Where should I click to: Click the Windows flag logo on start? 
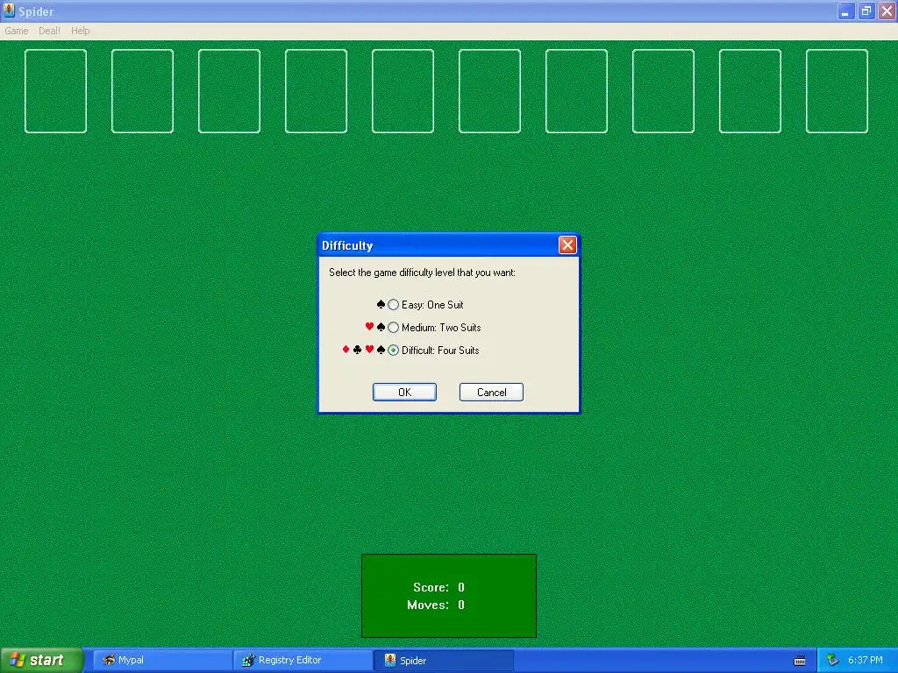18,660
